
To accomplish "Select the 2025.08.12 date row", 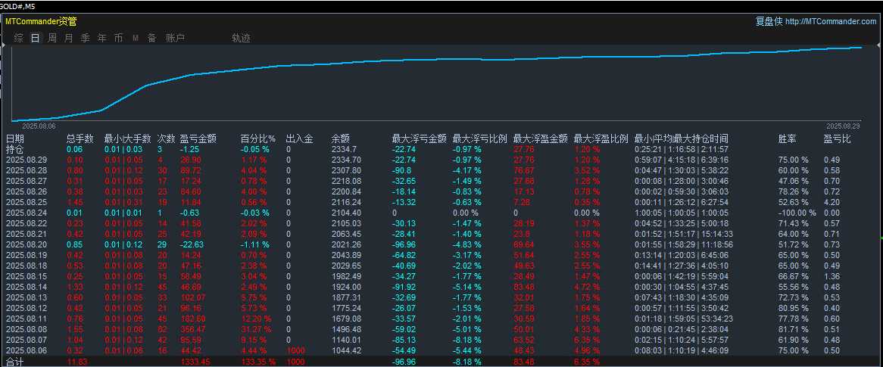I will pos(26,308).
